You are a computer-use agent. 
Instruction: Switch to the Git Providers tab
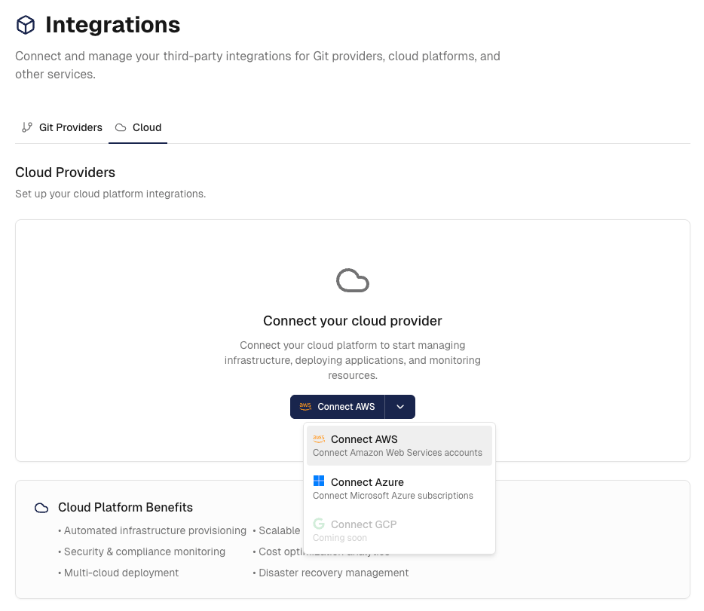62,127
